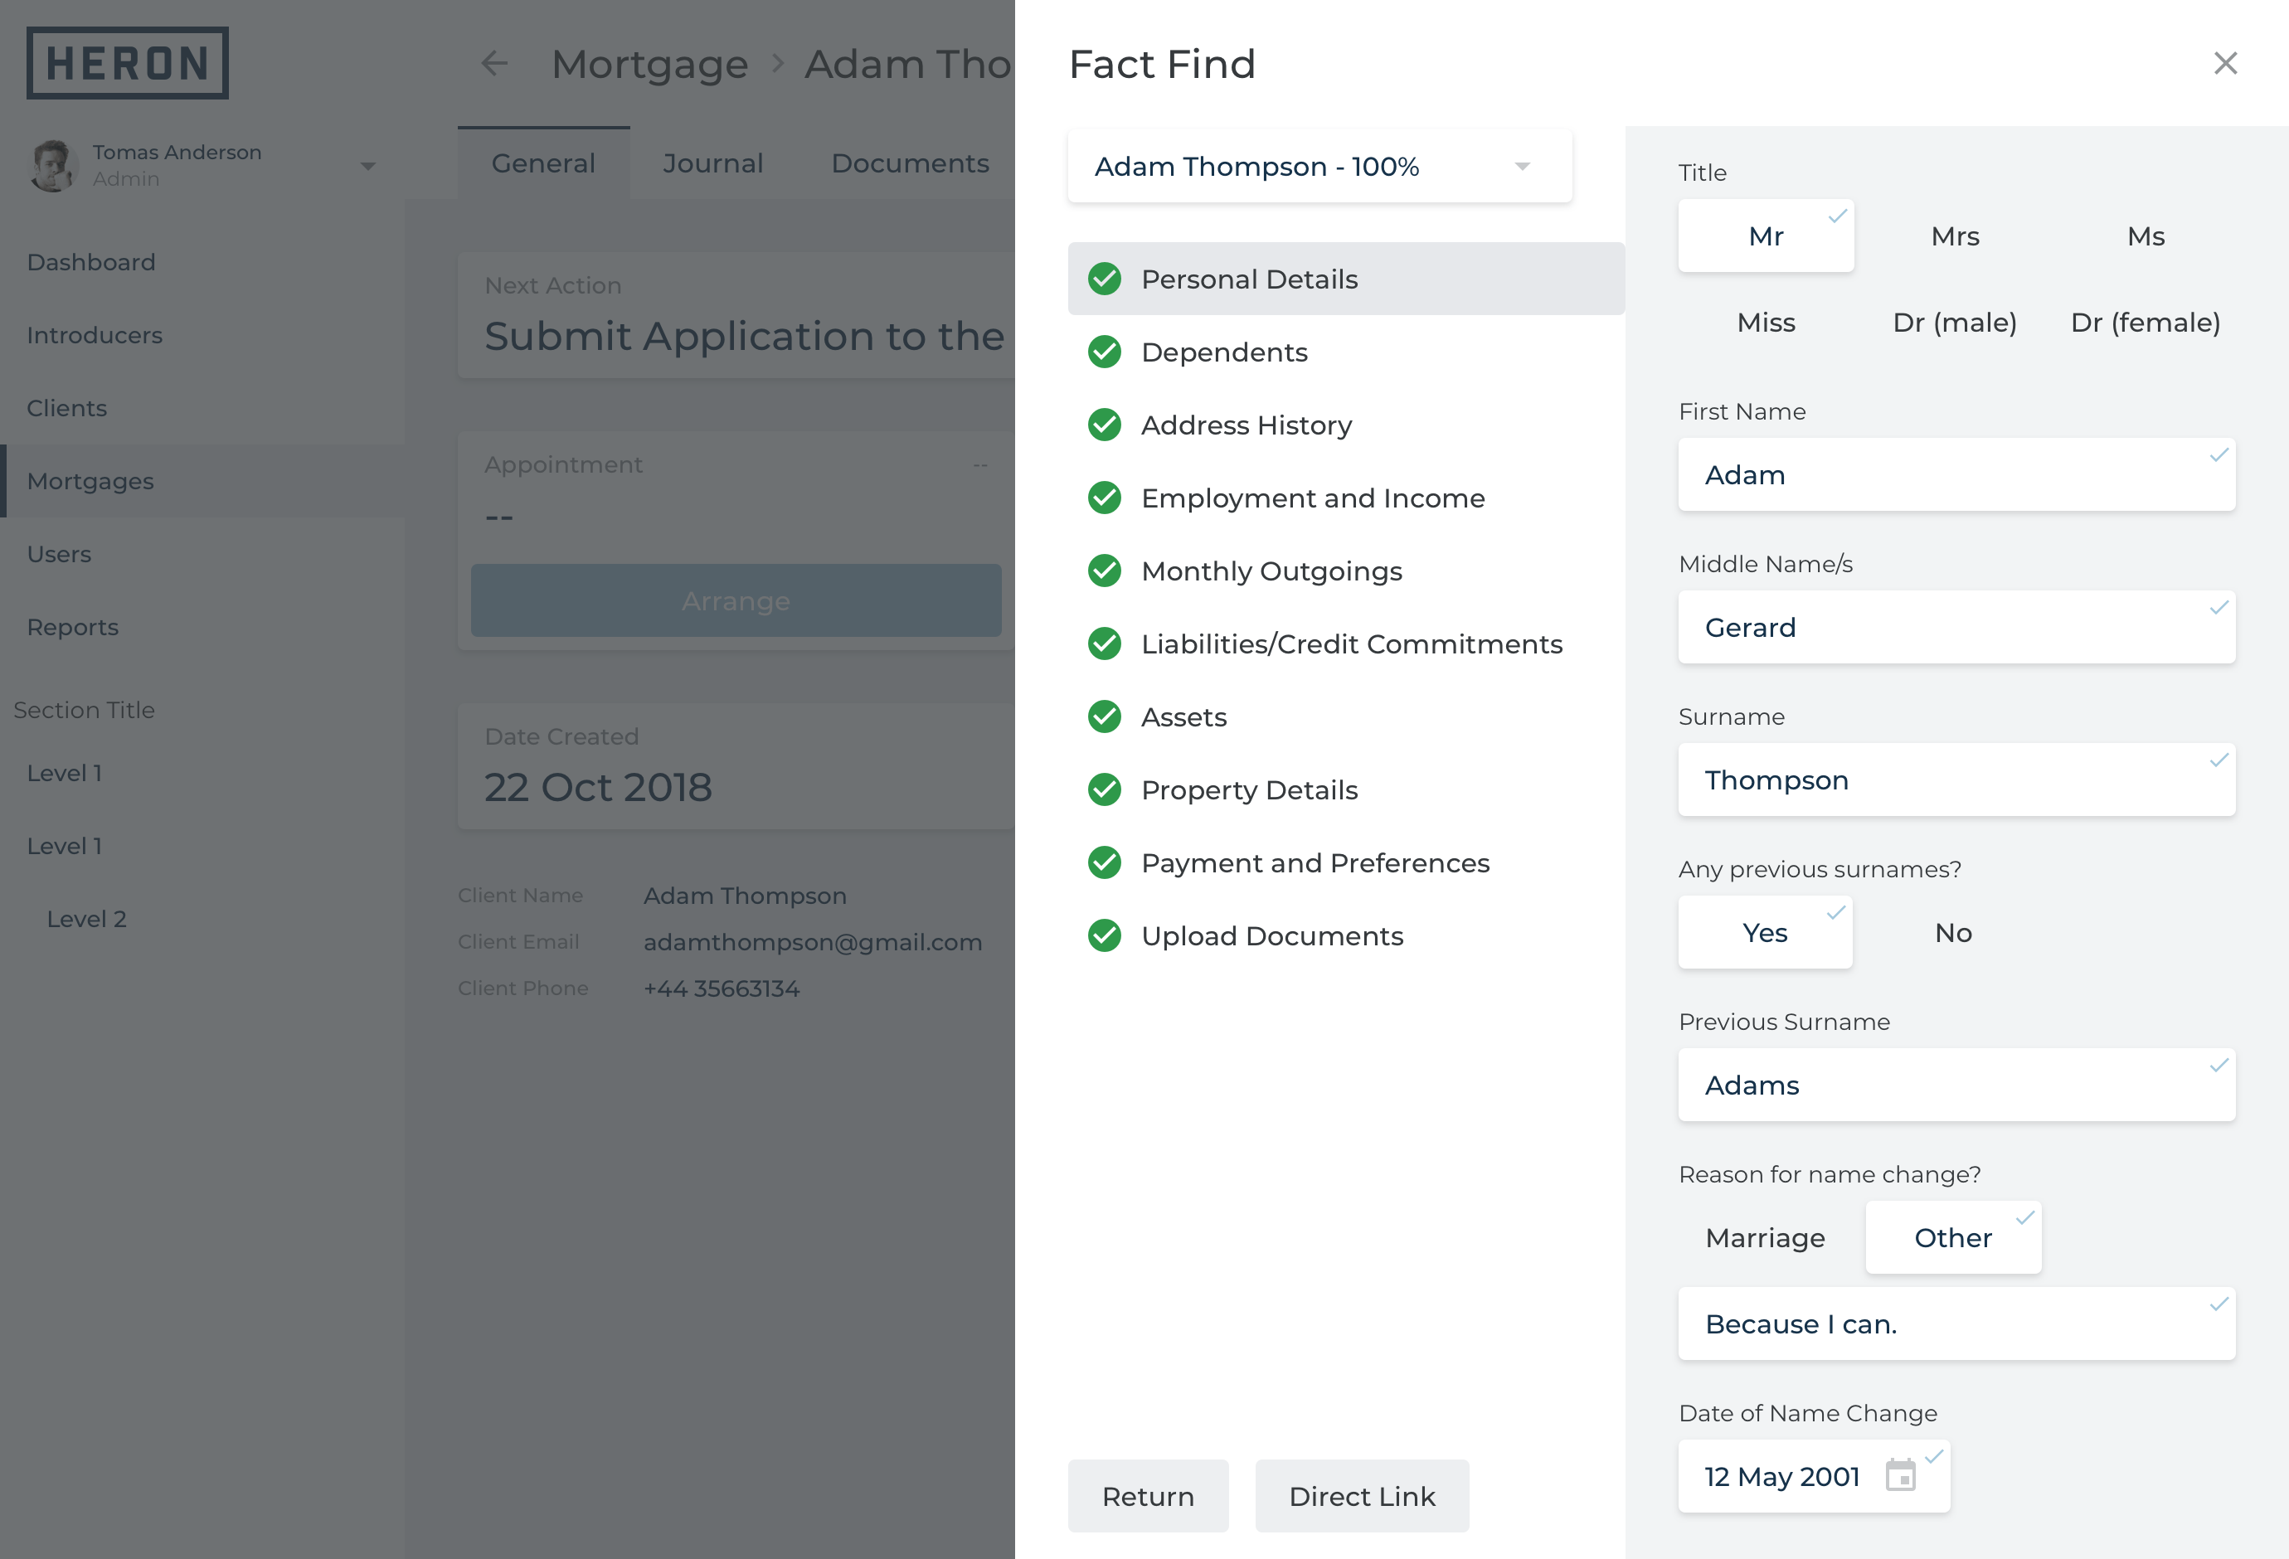Close the Fact Find panel with X icon
The height and width of the screenshot is (1559, 2289).
[2225, 63]
